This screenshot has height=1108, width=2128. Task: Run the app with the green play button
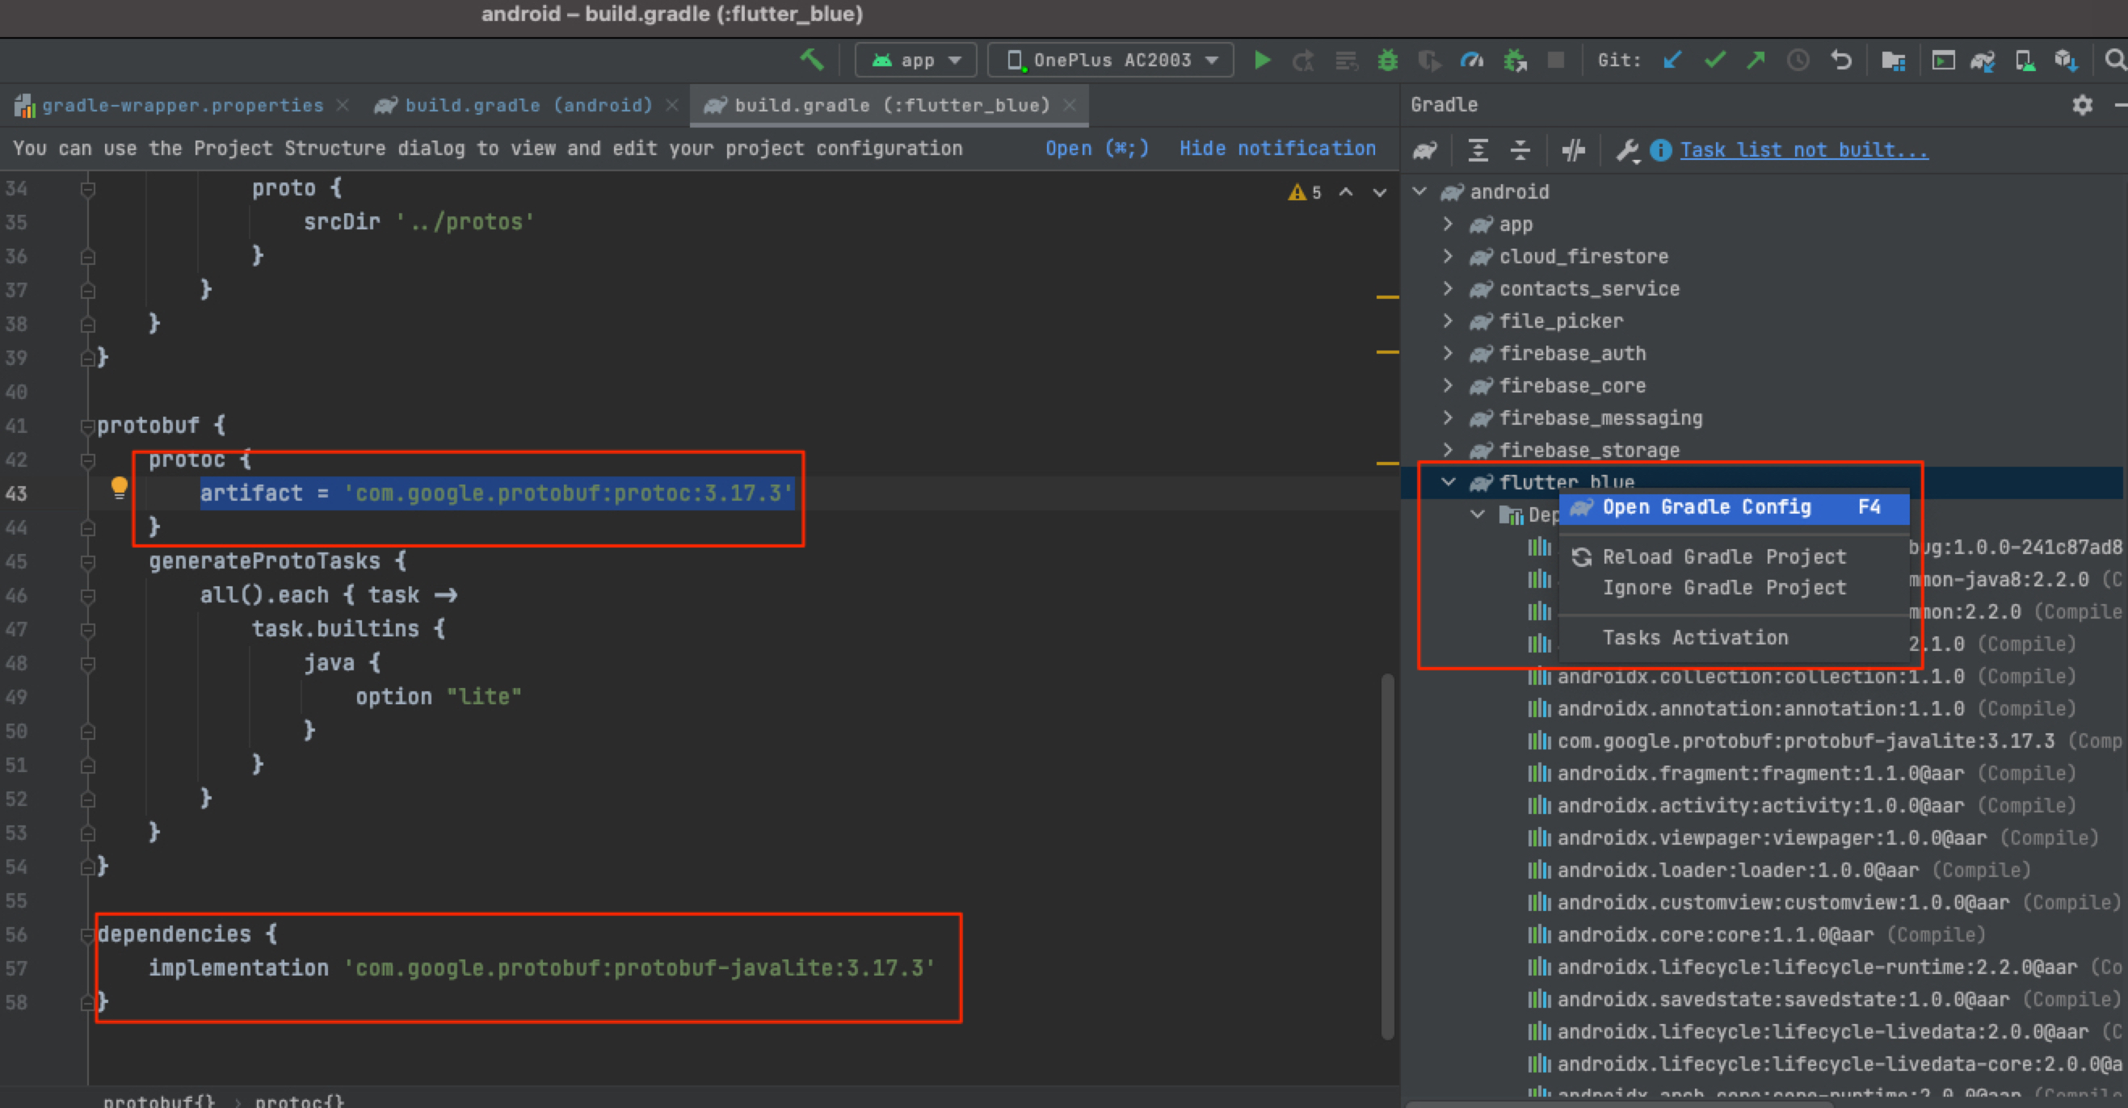point(1261,61)
